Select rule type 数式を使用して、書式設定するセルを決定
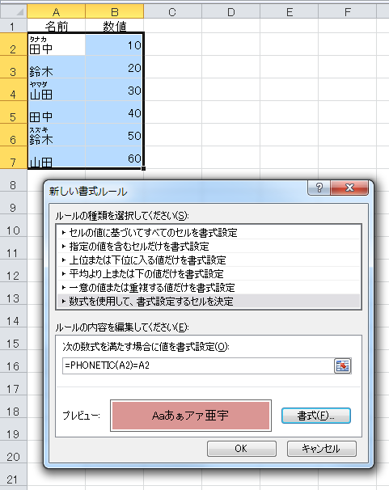 [209, 302]
